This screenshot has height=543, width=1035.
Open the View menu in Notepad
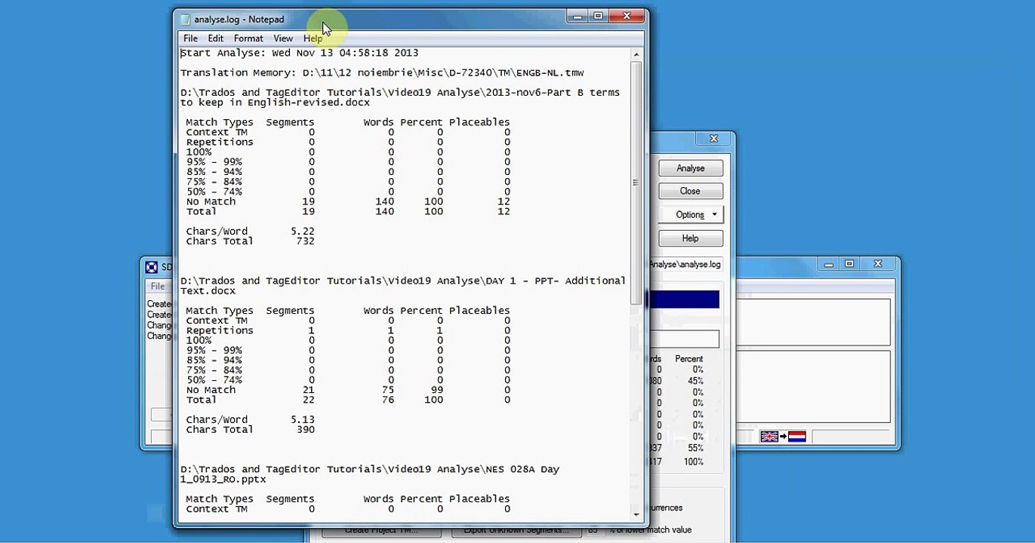283,38
